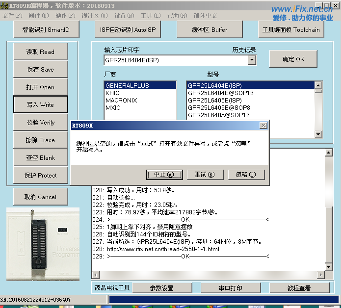Screen dimensions: 341x308
Task: Open the 帮助(H) menu
Action: point(177,16)
